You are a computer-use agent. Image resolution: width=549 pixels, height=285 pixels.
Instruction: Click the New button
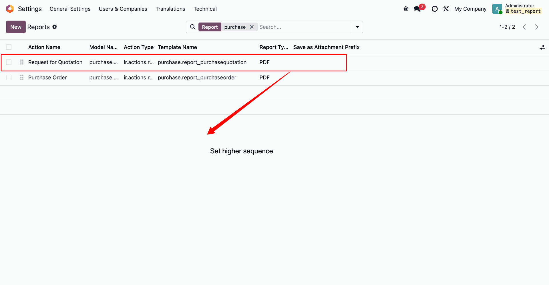coord(16,27)
